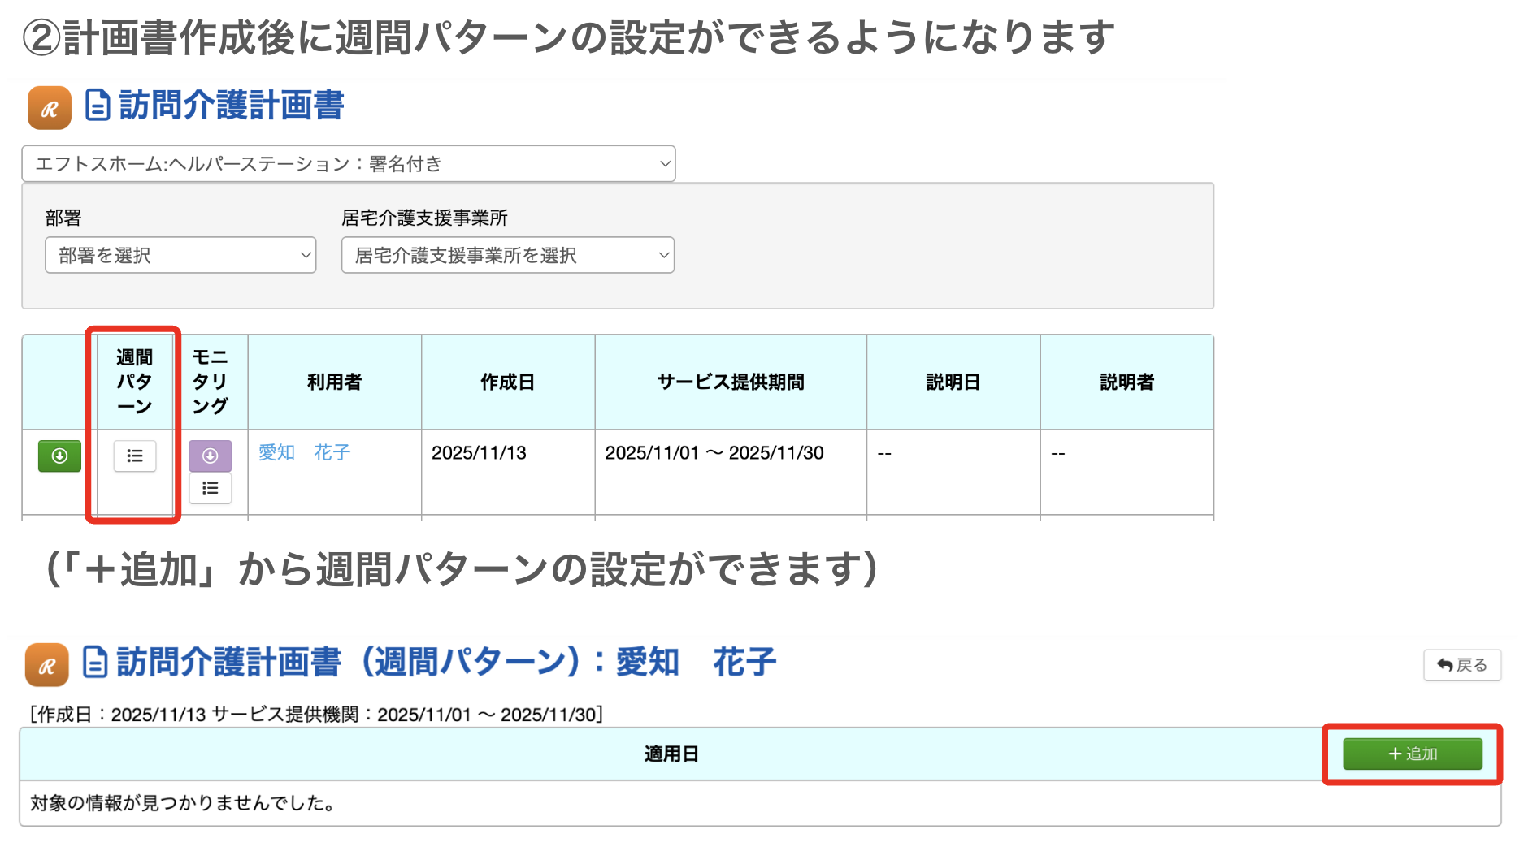Click the 作成日 column header

(507, 382)
